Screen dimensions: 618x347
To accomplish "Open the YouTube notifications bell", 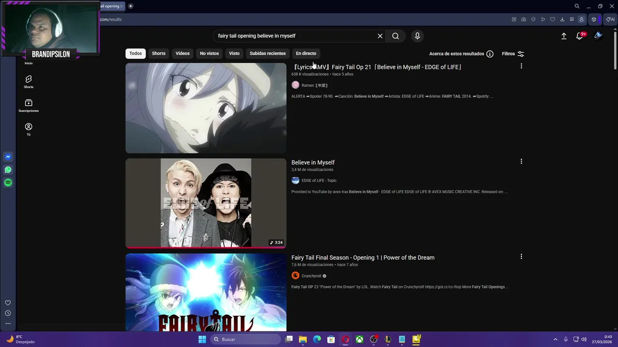I will [580, 36].
